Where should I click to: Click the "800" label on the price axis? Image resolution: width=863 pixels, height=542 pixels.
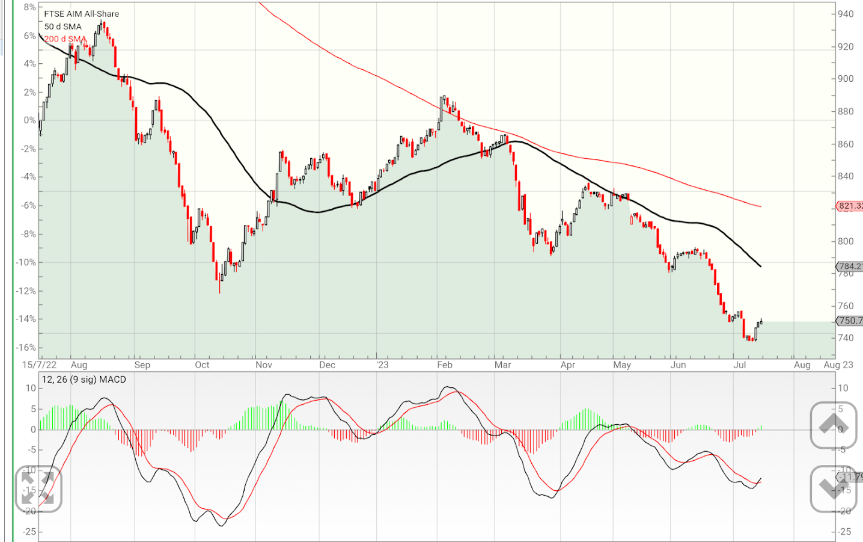tap(846, 241)
